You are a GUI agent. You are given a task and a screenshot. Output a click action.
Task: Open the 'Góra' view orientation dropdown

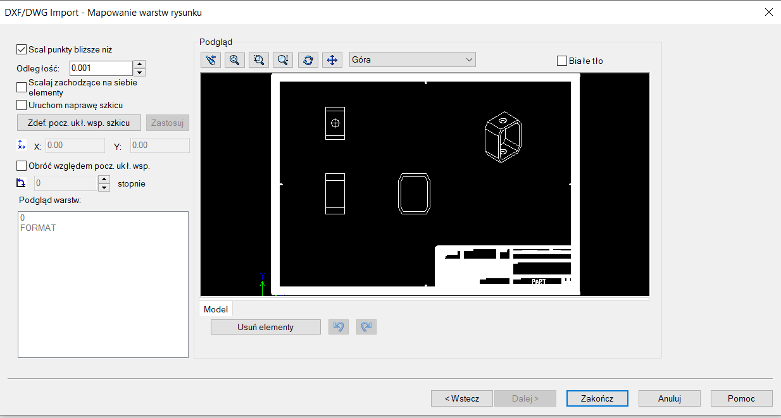point(412,60)
